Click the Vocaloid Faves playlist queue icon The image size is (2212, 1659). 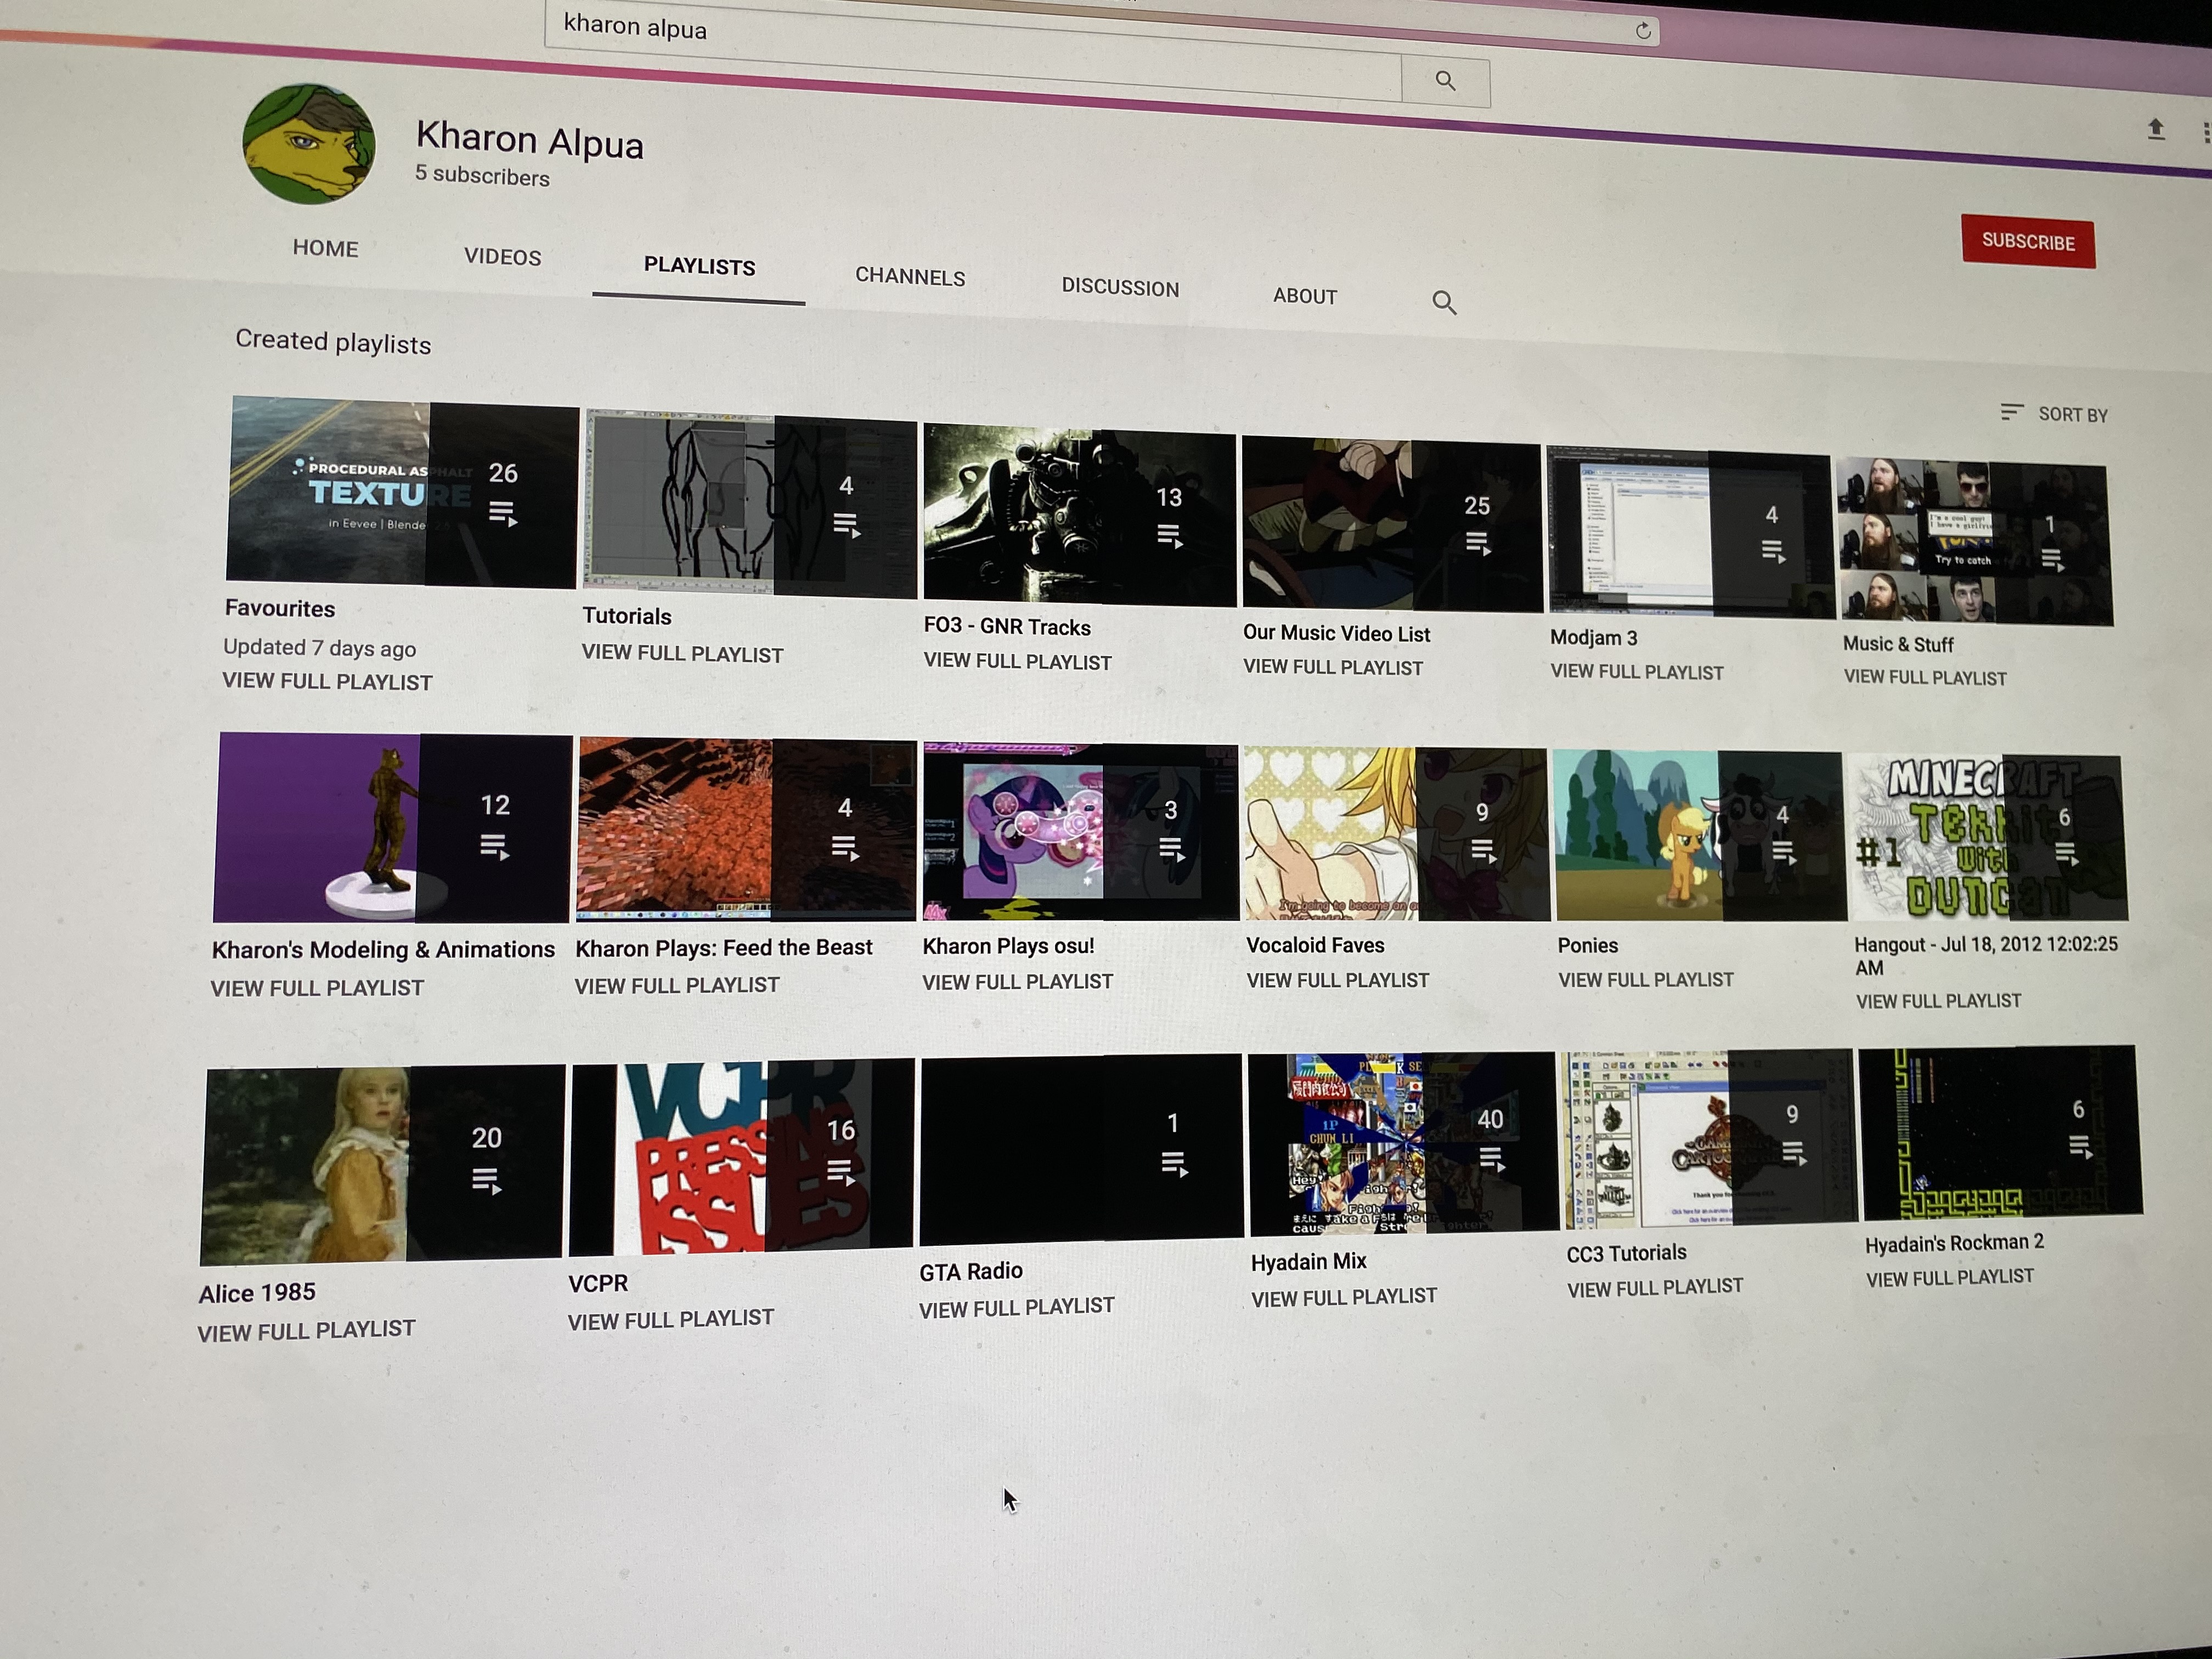[x=1483, y=851]
